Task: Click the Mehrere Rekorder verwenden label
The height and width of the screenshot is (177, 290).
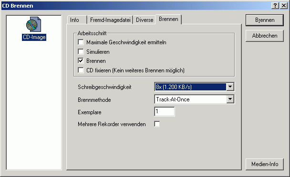Action: (112, 124)
